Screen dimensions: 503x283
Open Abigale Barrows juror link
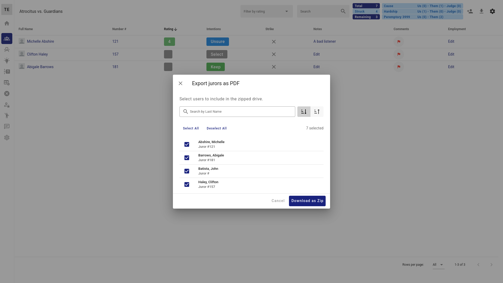40,67
